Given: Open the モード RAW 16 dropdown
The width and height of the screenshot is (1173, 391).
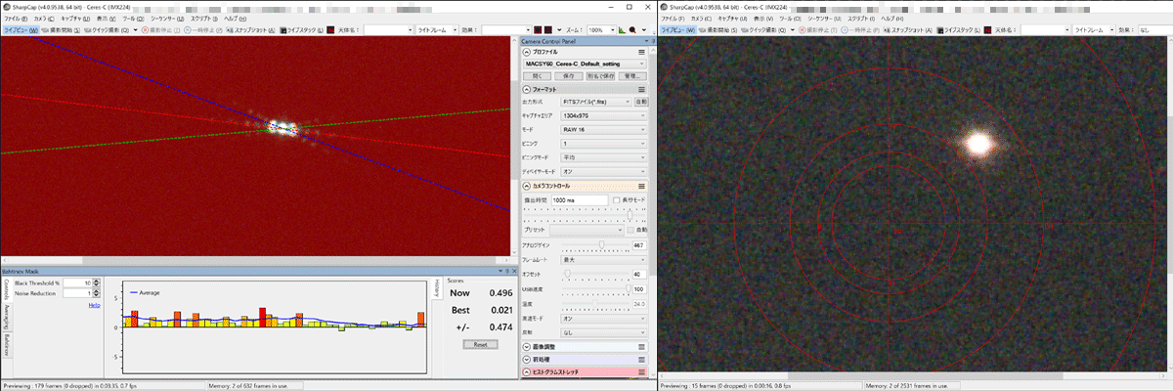Looking at the screenshot, I should (604, 129).
